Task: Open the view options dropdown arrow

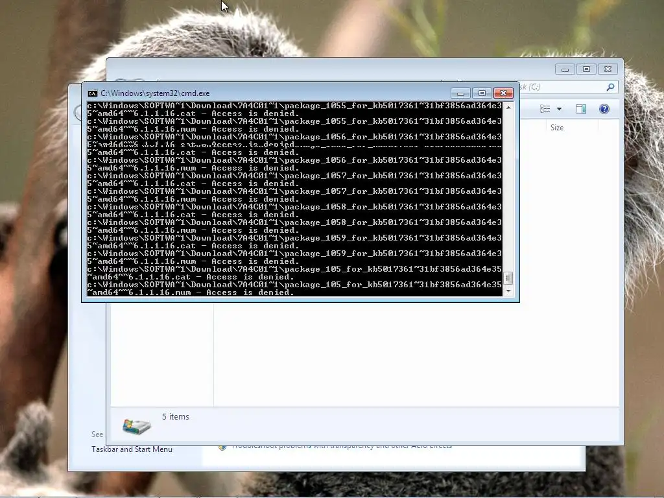Action: [x=559, y=109]
